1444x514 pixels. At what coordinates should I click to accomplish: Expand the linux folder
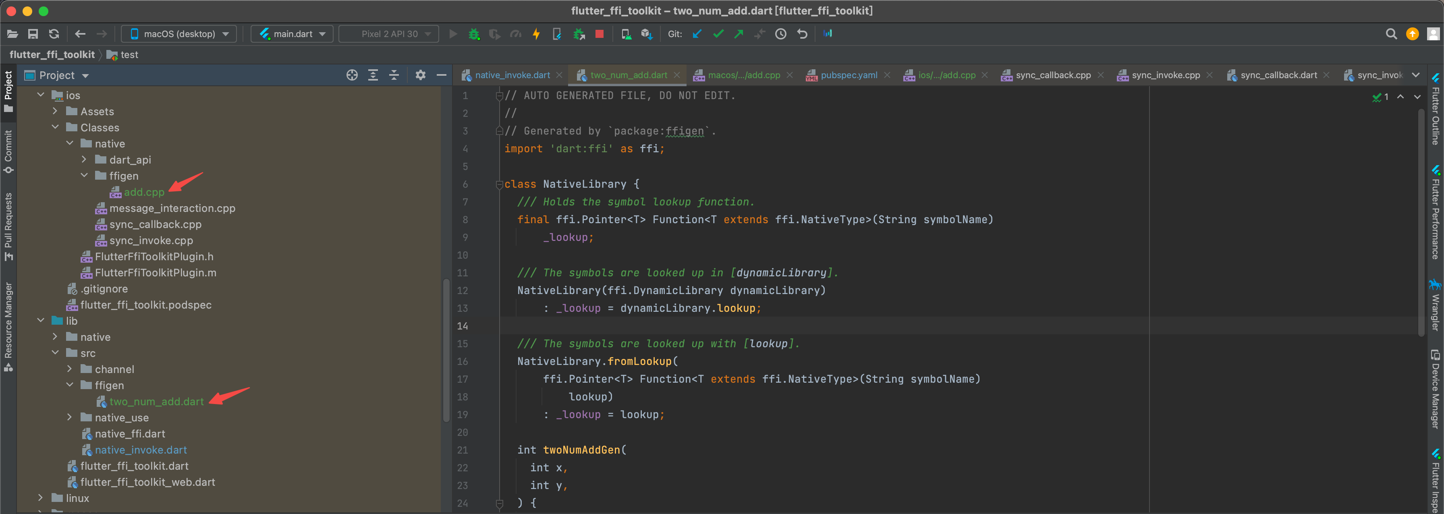pos(40,498)
